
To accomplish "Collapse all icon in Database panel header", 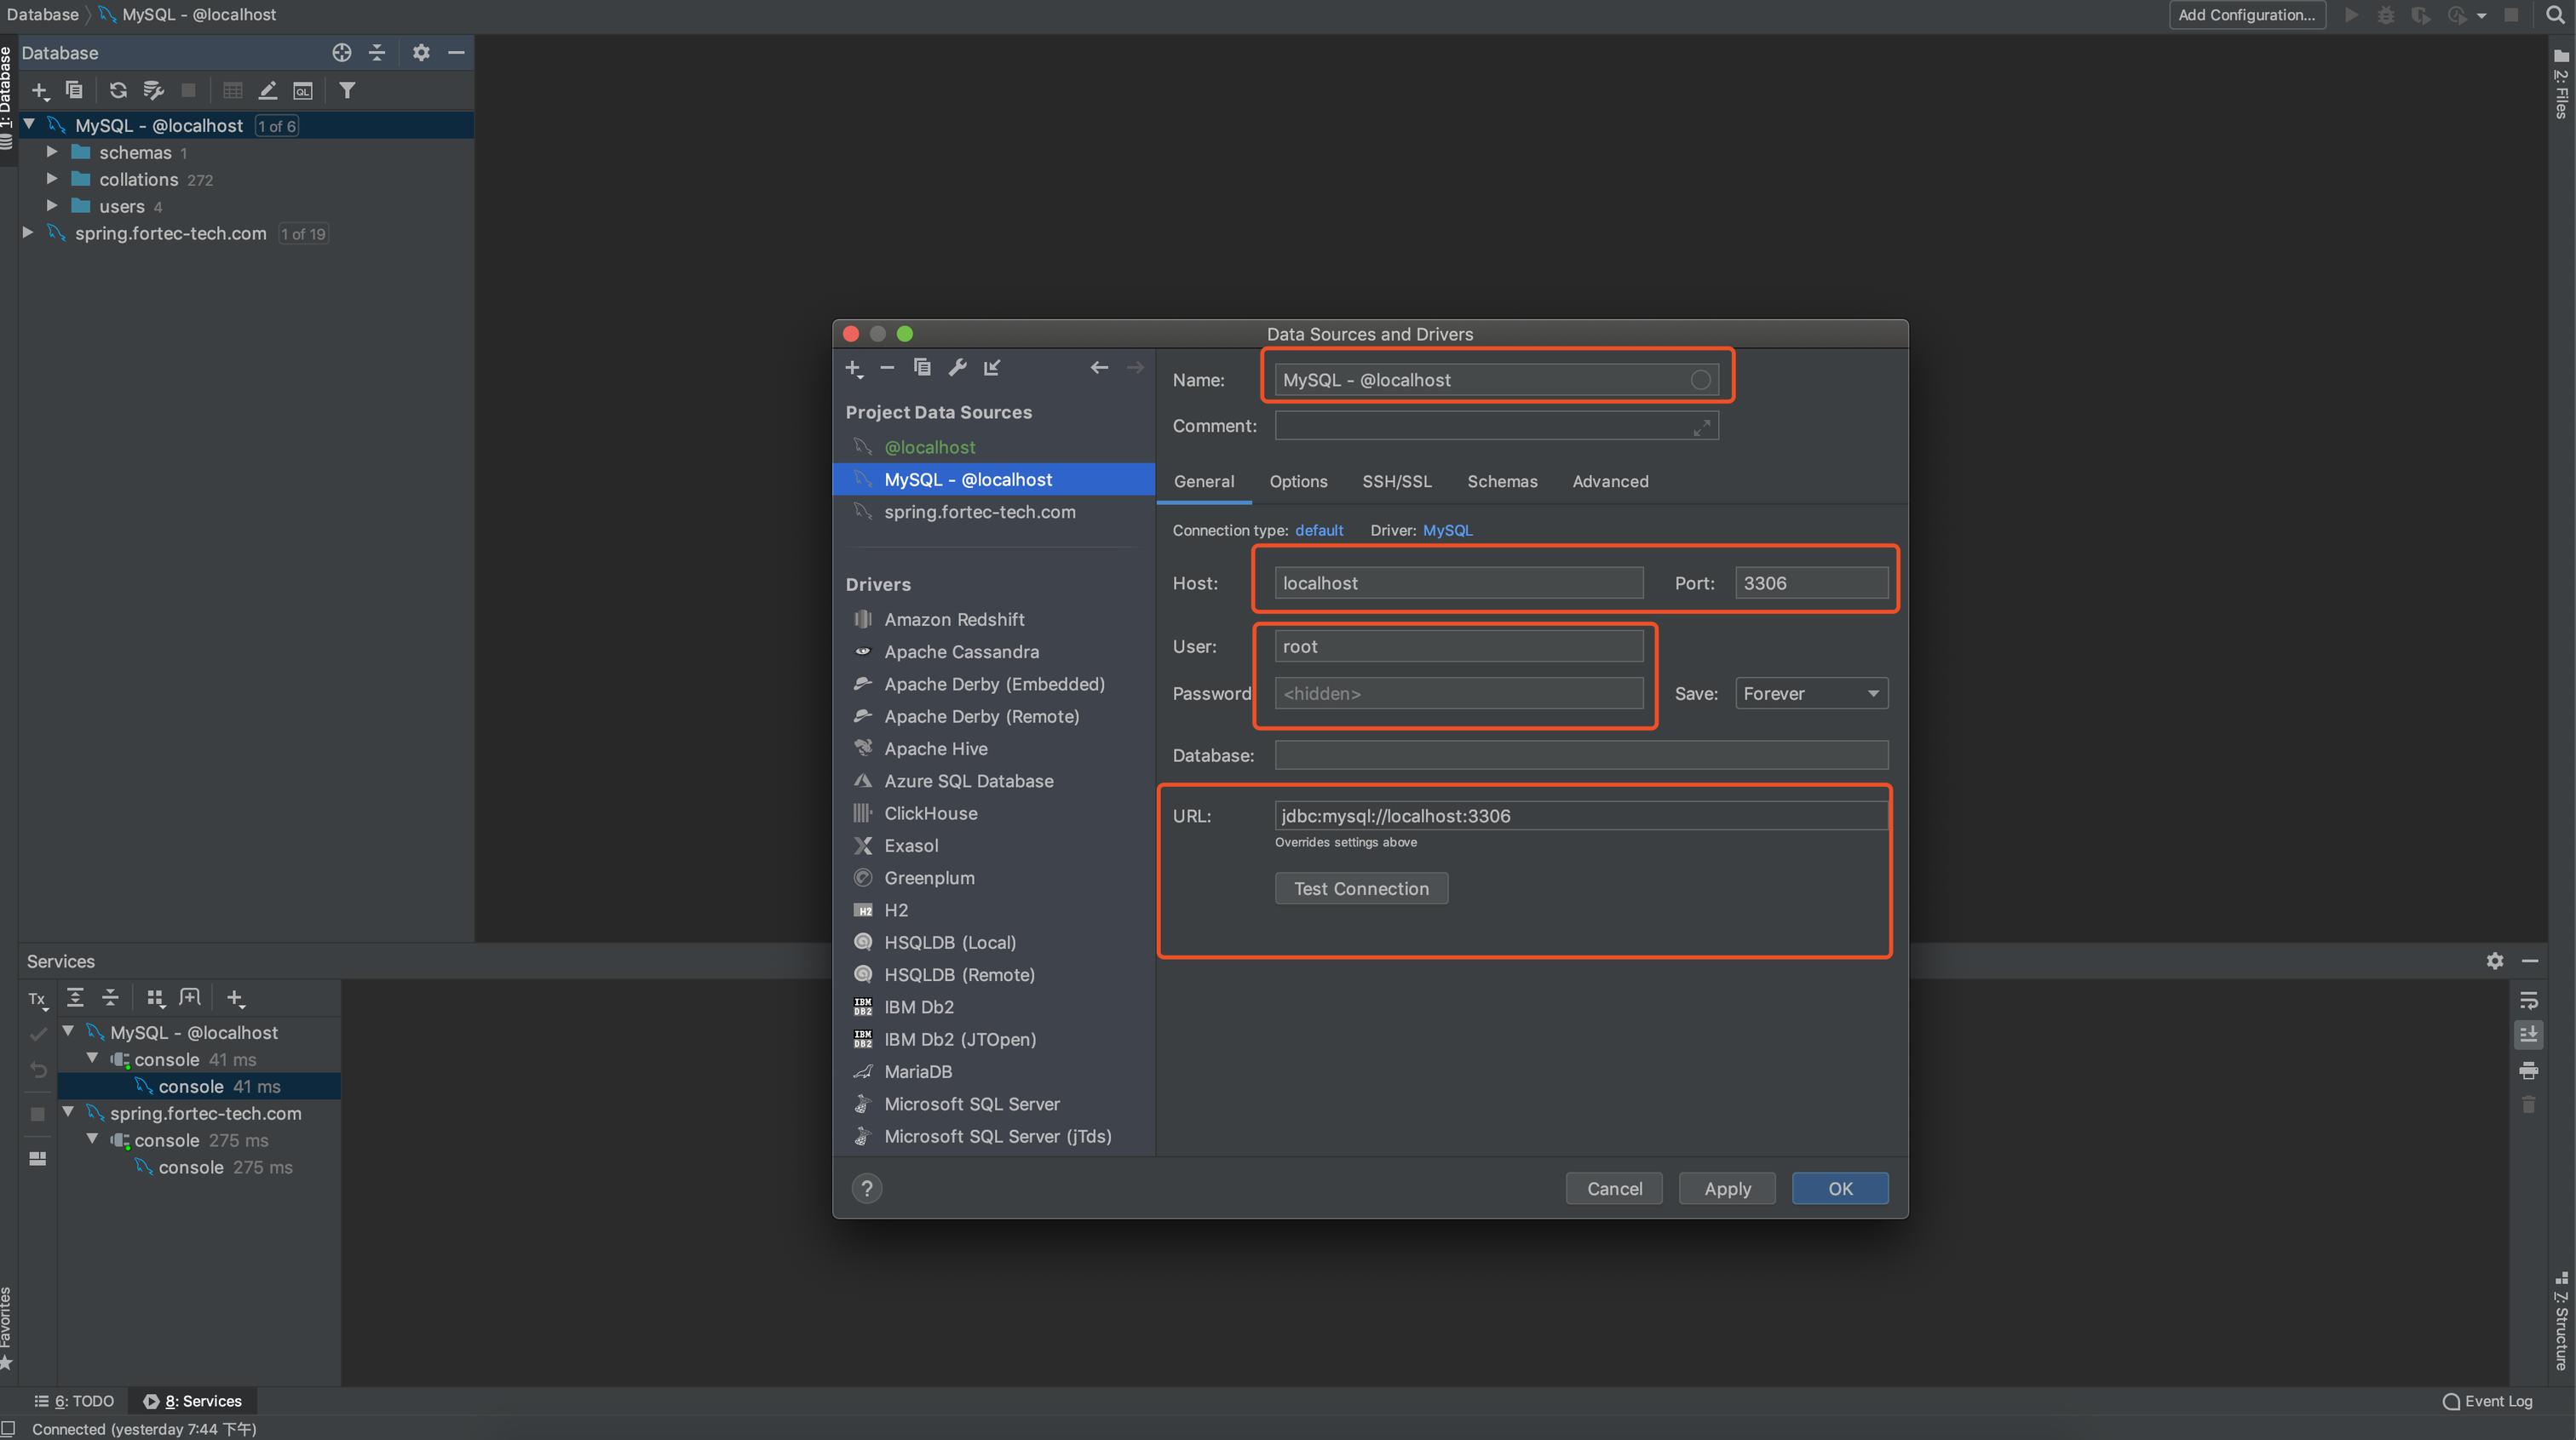I will tap(377, 53).
